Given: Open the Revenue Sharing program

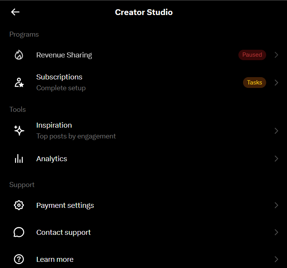Looking at the screenshot, I should pyautogui.click(x=143, y=55).
